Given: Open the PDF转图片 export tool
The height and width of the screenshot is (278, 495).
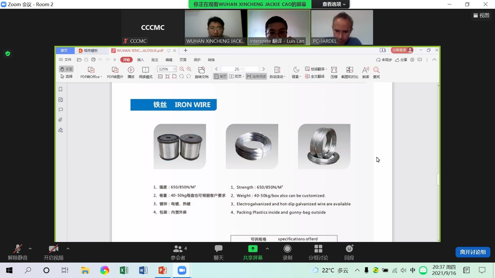Looking at the screenshot, I should [115, 73].
